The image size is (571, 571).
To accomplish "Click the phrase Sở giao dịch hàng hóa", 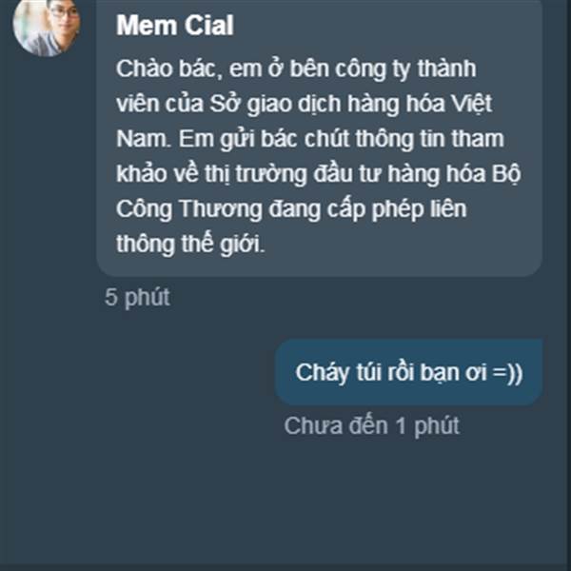I will (x=327, y=104).
